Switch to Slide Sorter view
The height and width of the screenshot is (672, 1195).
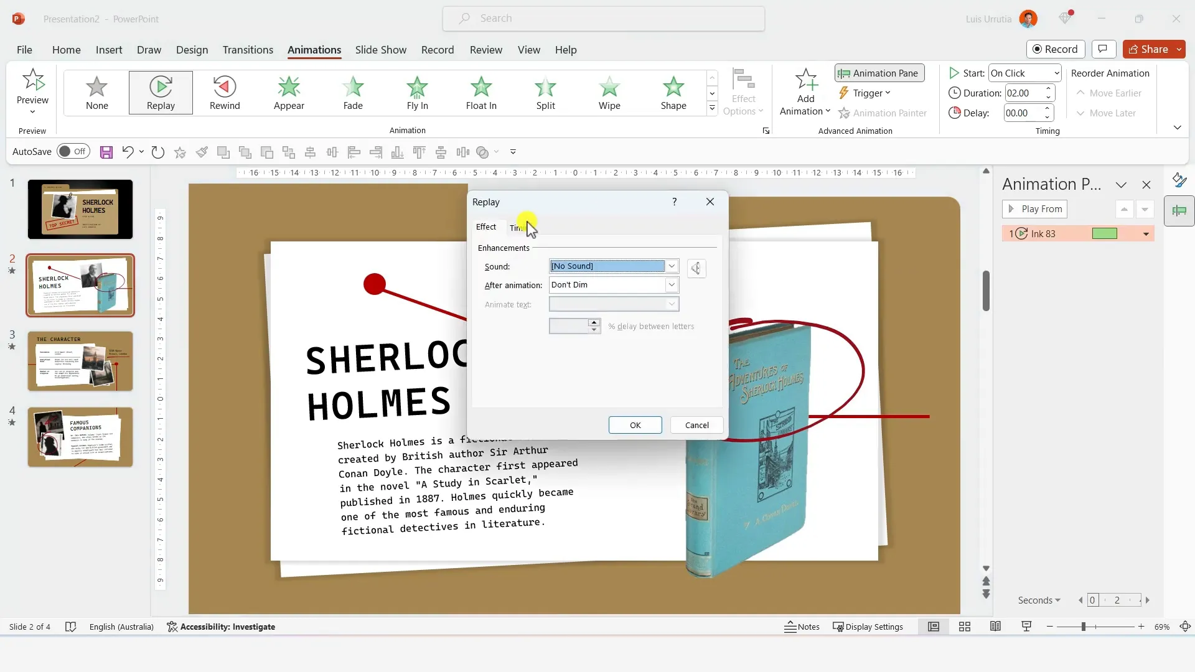[965, 627]
